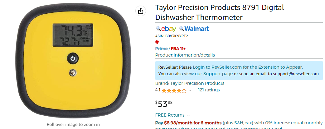Viewport: 325px width, 129px height.
Task: Expand the ratings breakdown chevron
Action: click(x=191, y=90)
